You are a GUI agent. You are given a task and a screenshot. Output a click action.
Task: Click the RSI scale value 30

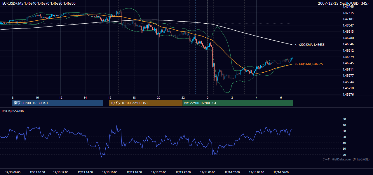[344, 148]
